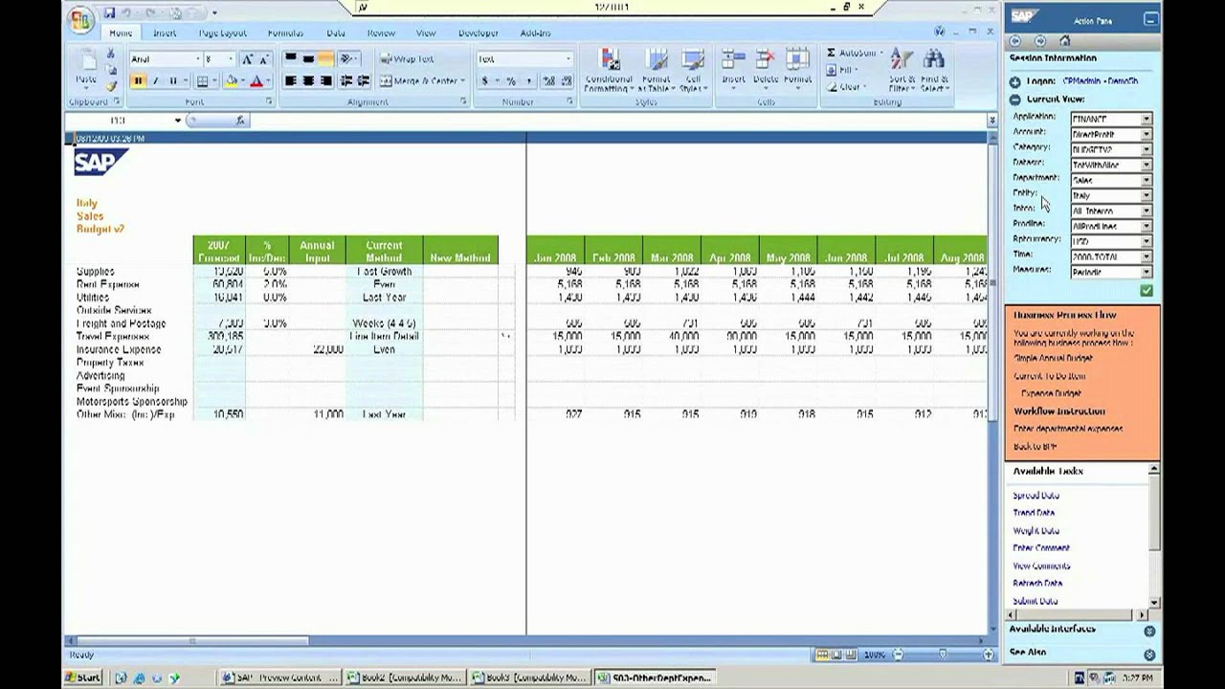Open the Windows Start menu
1225x689 pixels.
(83, 678)
